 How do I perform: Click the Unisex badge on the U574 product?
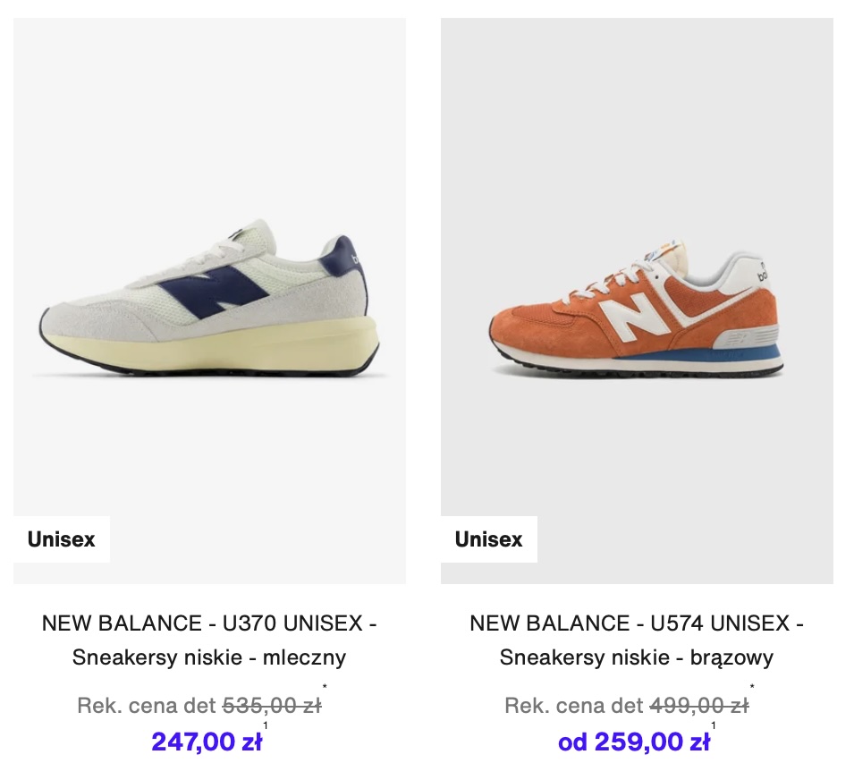pyautogui.click(x=488, y=539)
